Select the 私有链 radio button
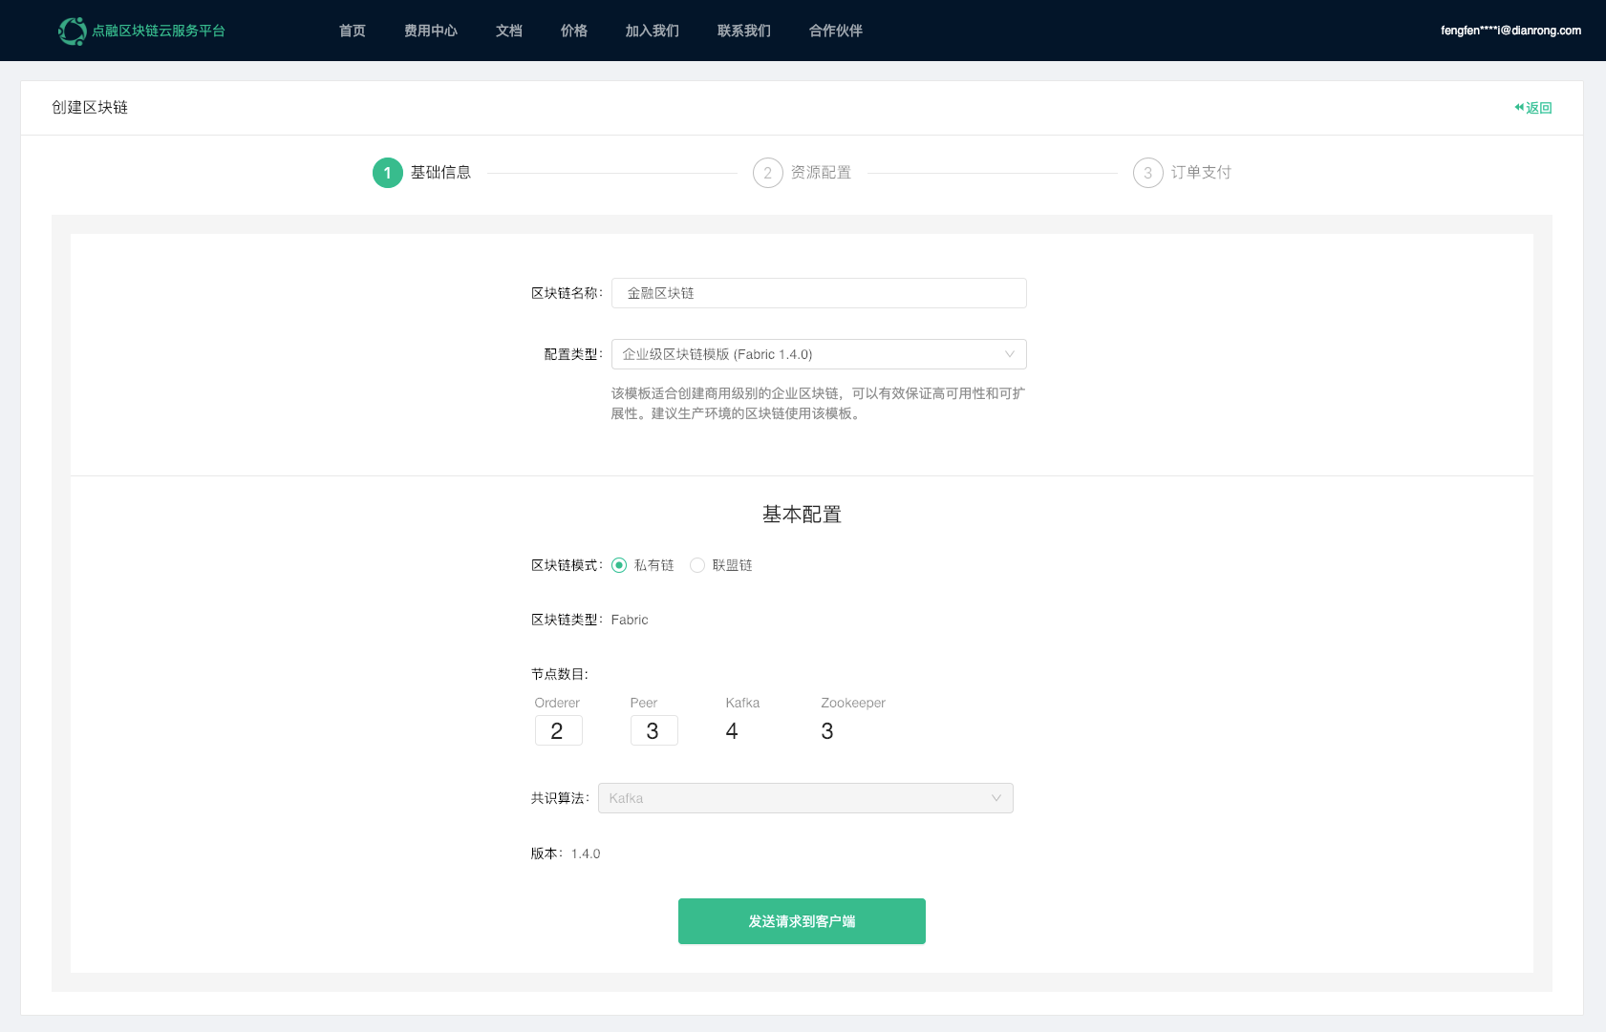Image resolution: width=1606 pixels, height=1032 pixels. [619, 565]
